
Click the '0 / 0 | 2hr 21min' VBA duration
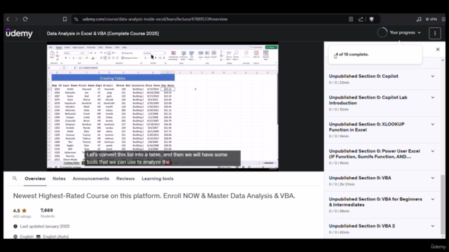(342, 184)
